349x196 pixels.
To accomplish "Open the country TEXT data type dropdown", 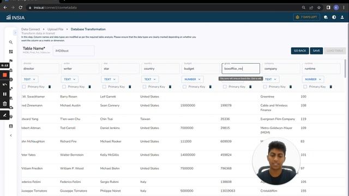I will pos(150,79).
